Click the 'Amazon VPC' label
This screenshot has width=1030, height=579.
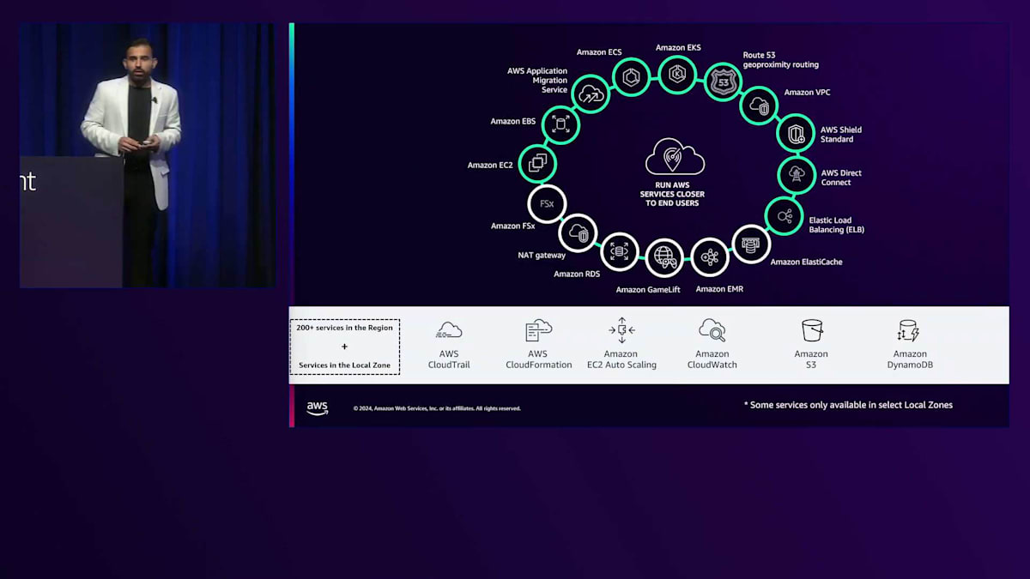coord(807,92)
